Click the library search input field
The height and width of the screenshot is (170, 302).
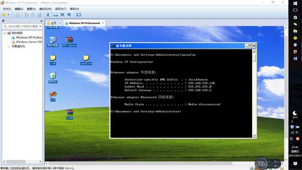point(23,27)
